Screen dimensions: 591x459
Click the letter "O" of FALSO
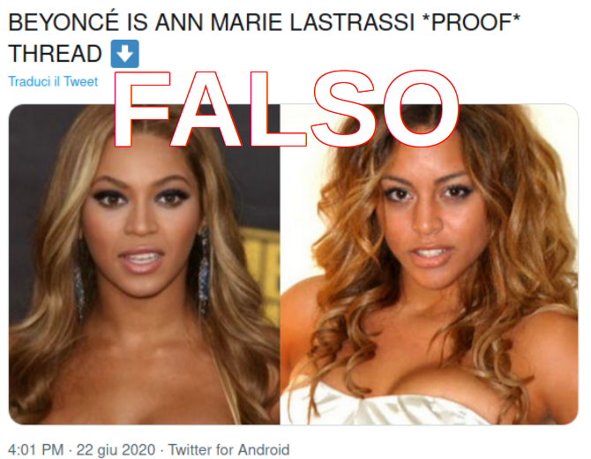pyautogui.click(x=421, y=109)
